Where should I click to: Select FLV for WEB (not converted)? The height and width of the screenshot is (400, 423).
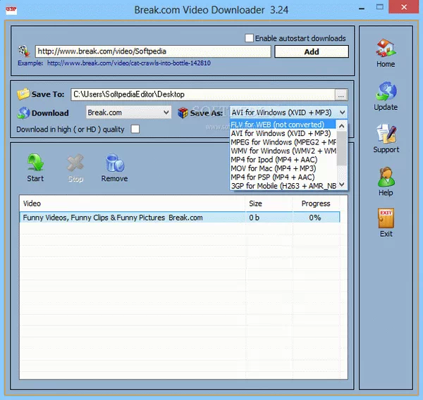(x=283, y=125)
